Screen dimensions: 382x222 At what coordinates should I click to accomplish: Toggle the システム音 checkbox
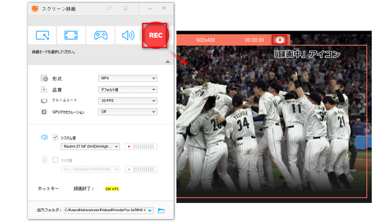(x=55, y=137)
